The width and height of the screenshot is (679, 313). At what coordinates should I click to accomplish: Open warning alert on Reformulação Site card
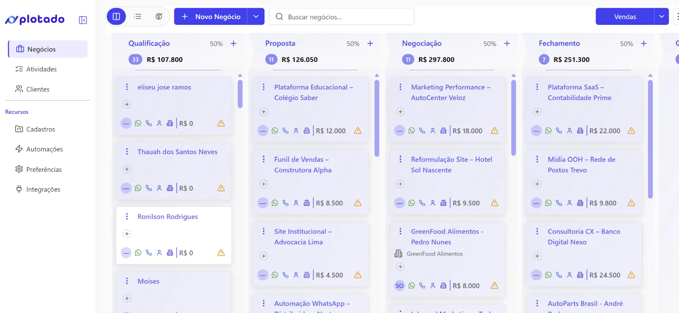point(494,203)
